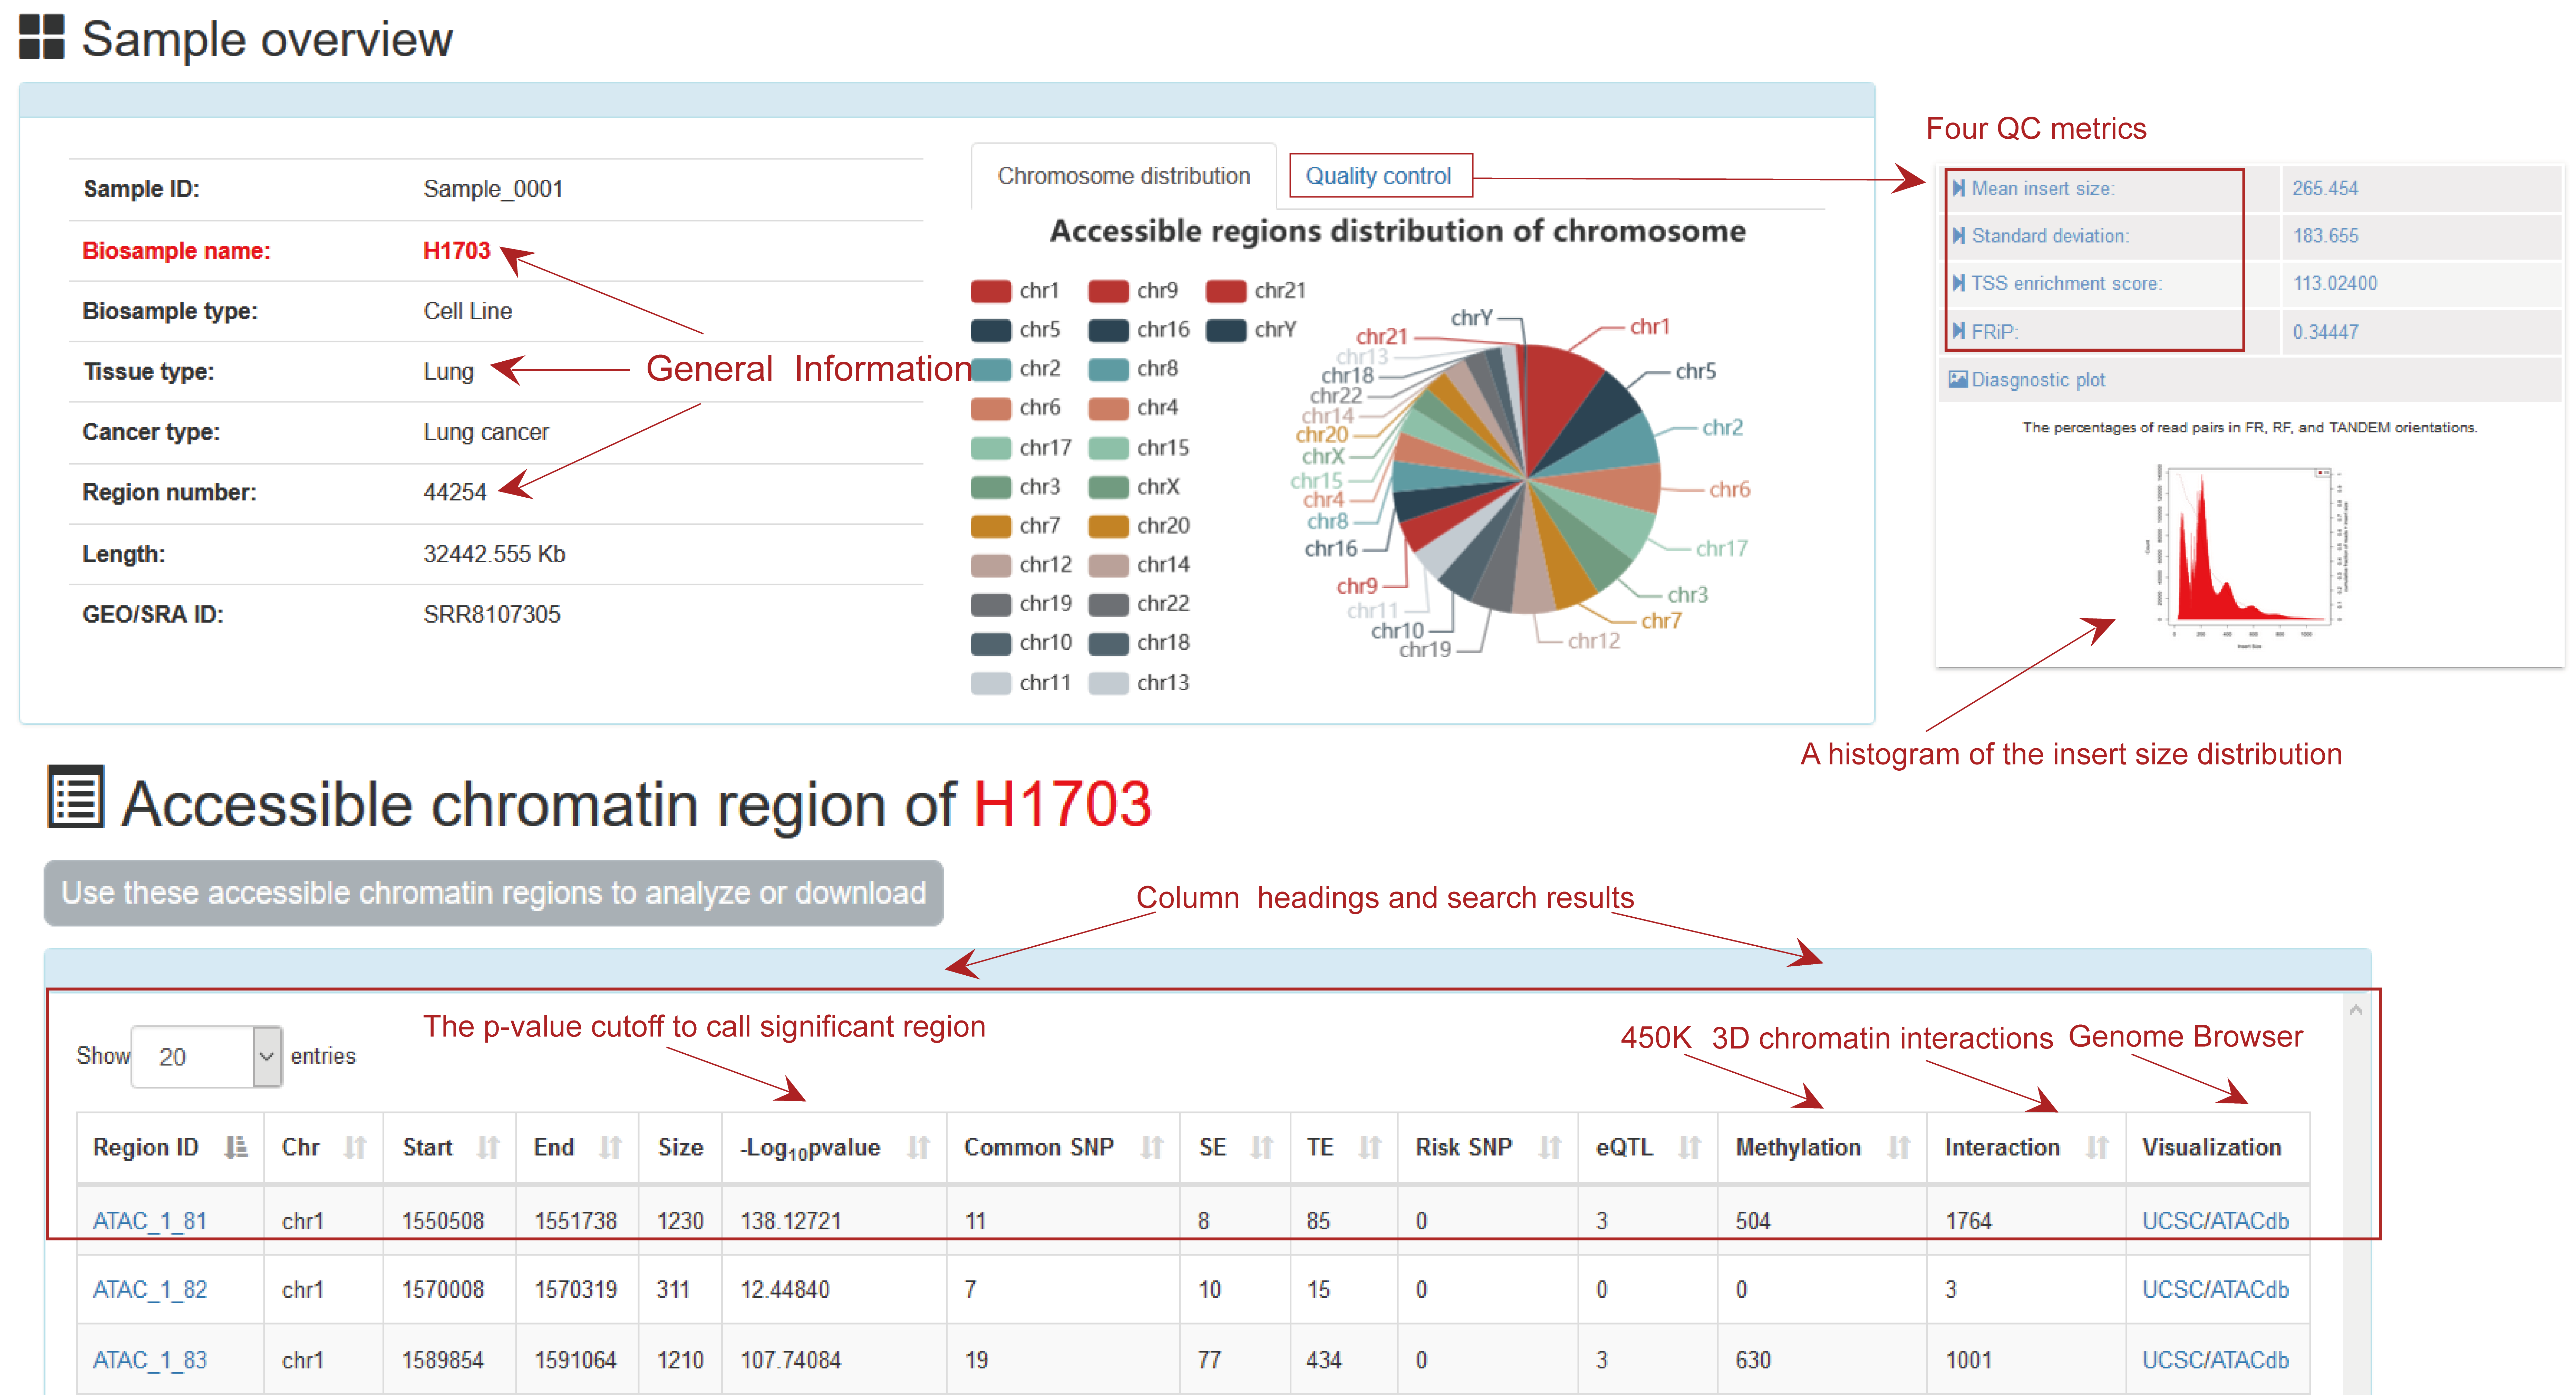This screenshot has height=1395, width=2576.
Task: Open the ATAC_1_82 region link
Action: click(150, 1290)
